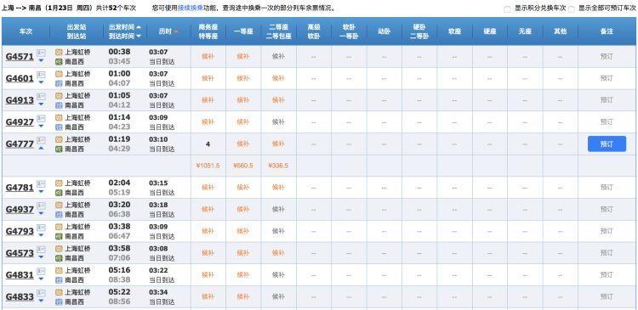
Task: Sort by 出发时间 column header
Action: coord(122,27)
